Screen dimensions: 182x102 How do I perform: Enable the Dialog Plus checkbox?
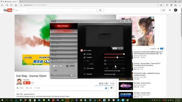point(84,74)
